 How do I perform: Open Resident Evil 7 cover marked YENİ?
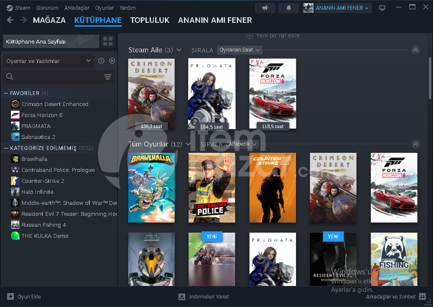pyautogui.click(x=333, y=259)
